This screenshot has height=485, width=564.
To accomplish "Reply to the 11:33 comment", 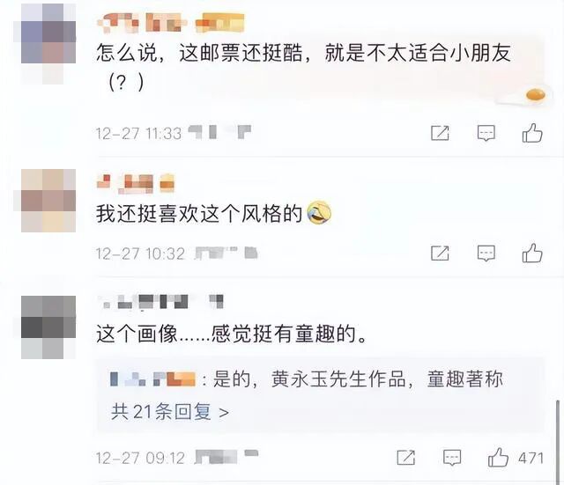I will 486,133.
